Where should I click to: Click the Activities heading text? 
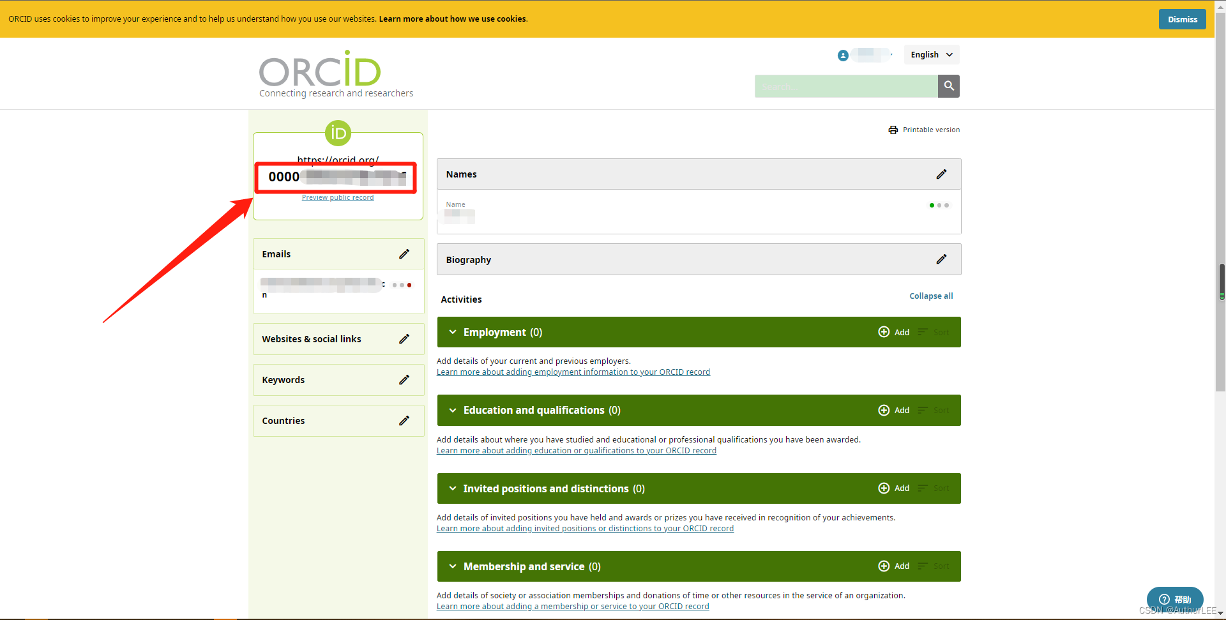(x=461, y=299)
